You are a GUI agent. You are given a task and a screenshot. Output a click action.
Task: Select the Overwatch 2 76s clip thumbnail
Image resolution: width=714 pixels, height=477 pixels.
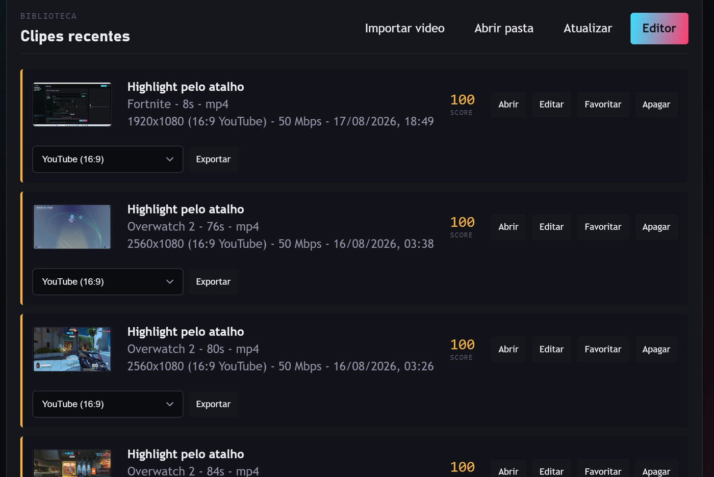click(x=72, y=226)
